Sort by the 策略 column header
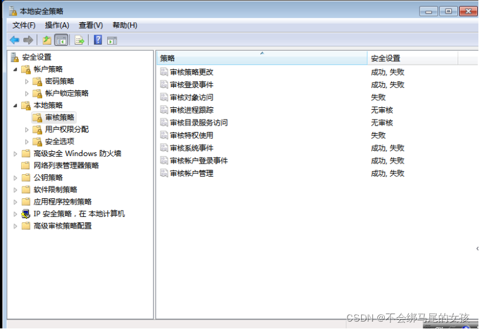The height and width of the screenshot is (329, 479). 262,58
